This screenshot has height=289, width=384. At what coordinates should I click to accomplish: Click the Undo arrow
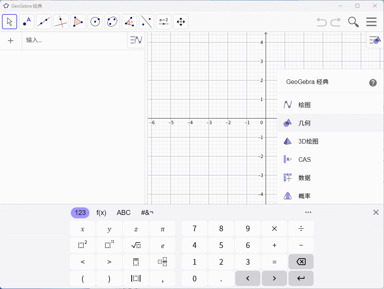pos(322,22)
